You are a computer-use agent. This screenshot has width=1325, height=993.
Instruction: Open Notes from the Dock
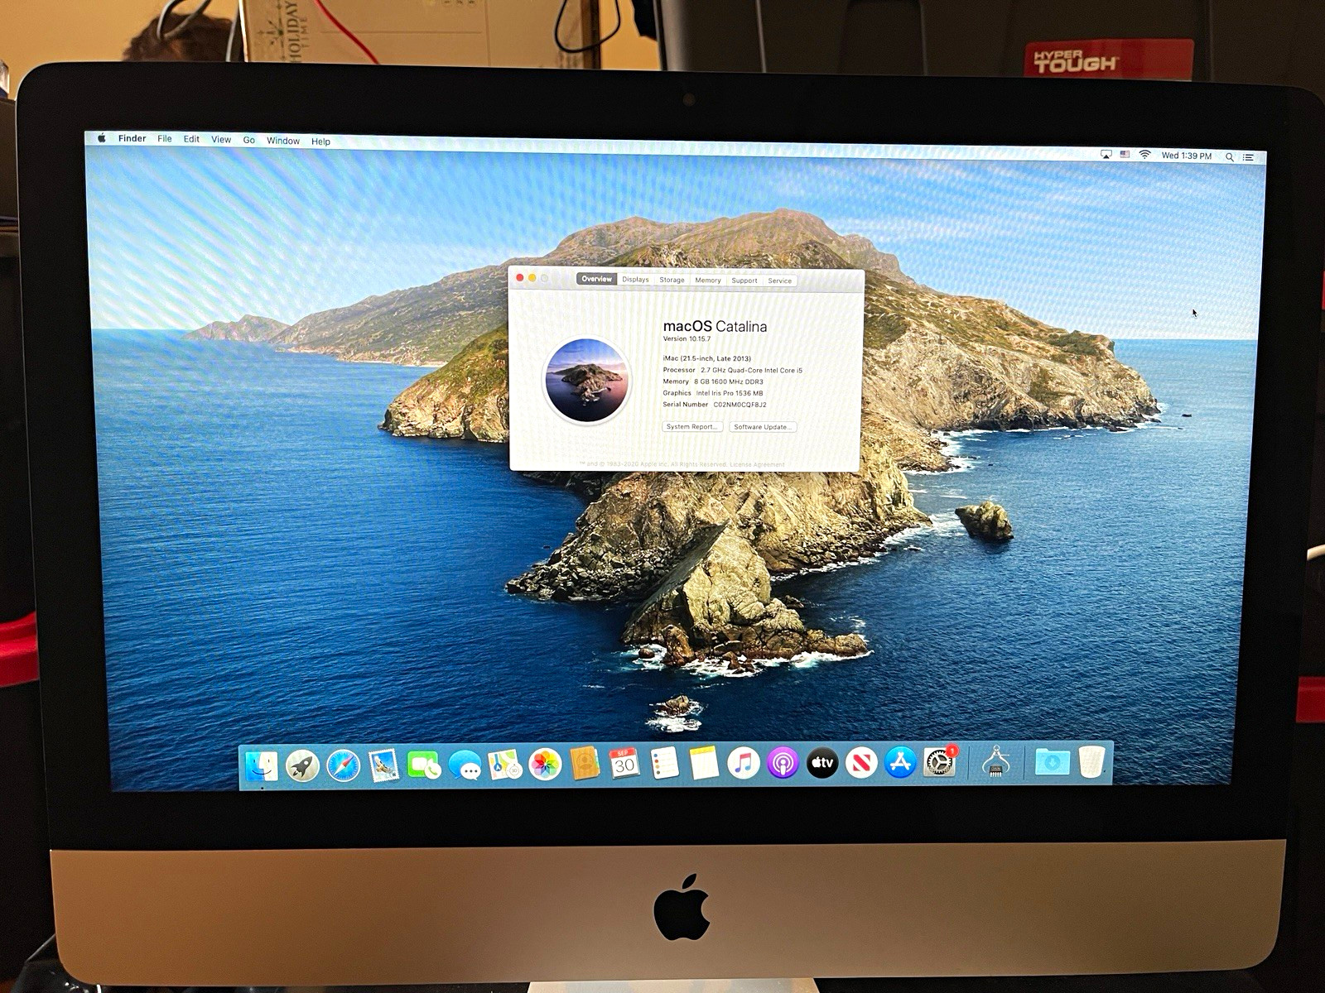pos(704,763)
